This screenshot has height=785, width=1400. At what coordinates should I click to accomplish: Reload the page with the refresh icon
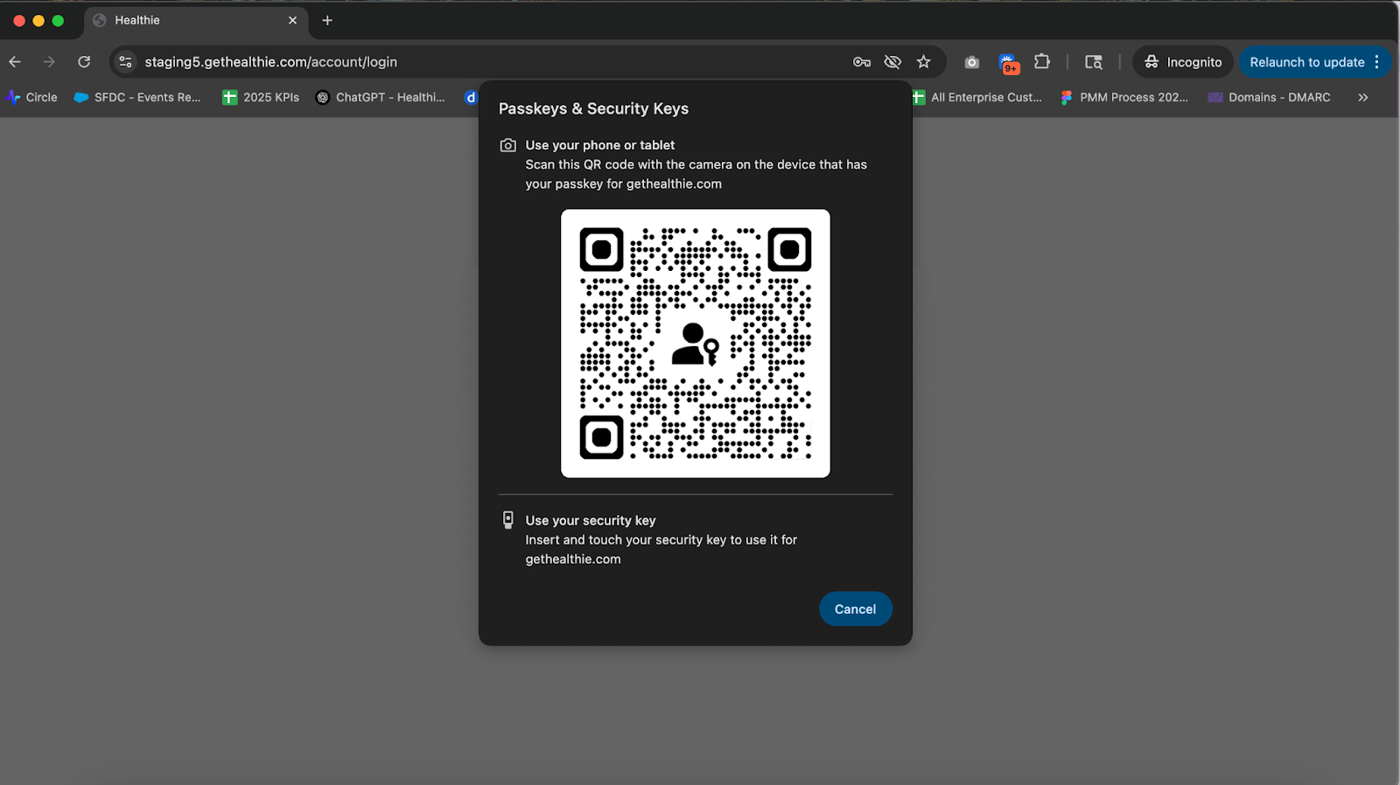tap(84, 62)
